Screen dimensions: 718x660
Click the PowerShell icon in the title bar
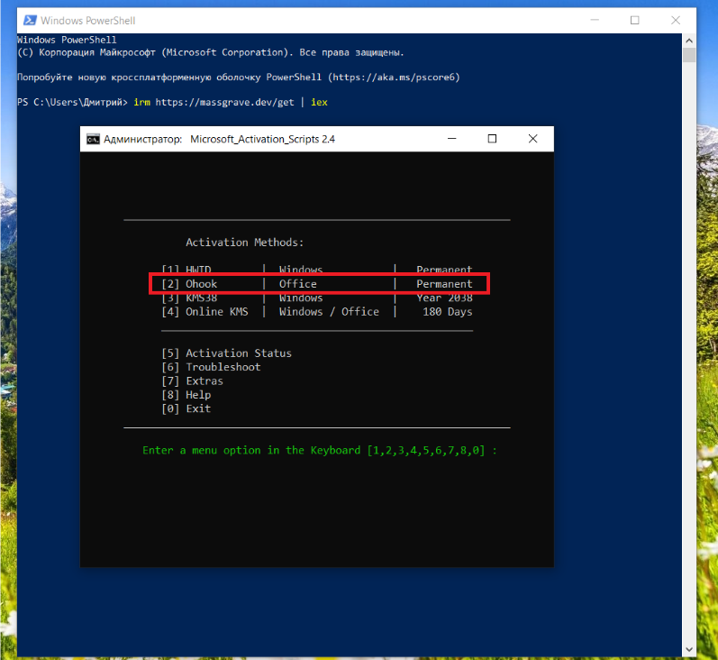coord(29,20)
